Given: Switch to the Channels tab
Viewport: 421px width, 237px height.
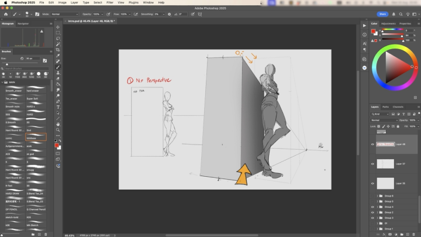Looking at the screenshot, I should (x=398, y=107).
